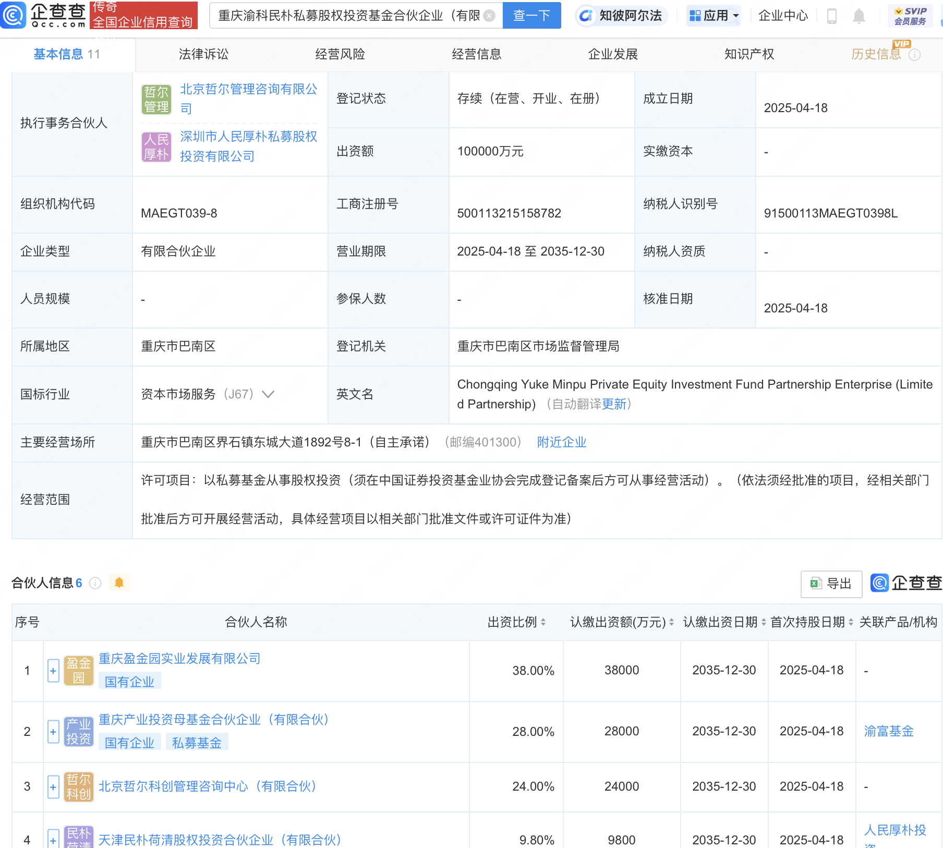Click the 盈金园 partner avatar
Image resolution: width=943 pixels, height=848 pixels.
click(79, 671)
